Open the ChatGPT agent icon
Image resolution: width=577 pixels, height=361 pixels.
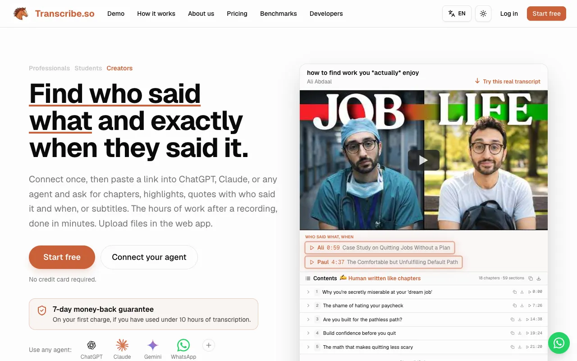click(92, 345)
